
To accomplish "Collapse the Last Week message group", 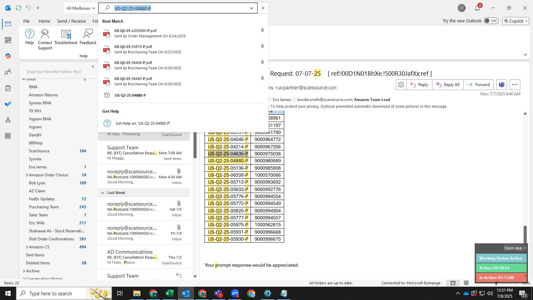I will (x=103, y=193).
